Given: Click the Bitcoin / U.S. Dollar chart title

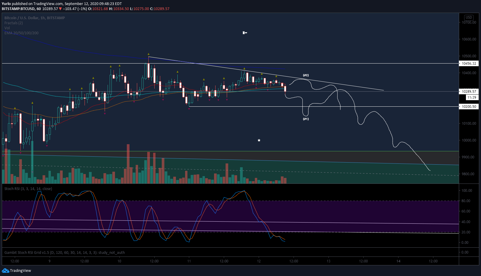Looking at the screenshot, I should tap(35, 18).
